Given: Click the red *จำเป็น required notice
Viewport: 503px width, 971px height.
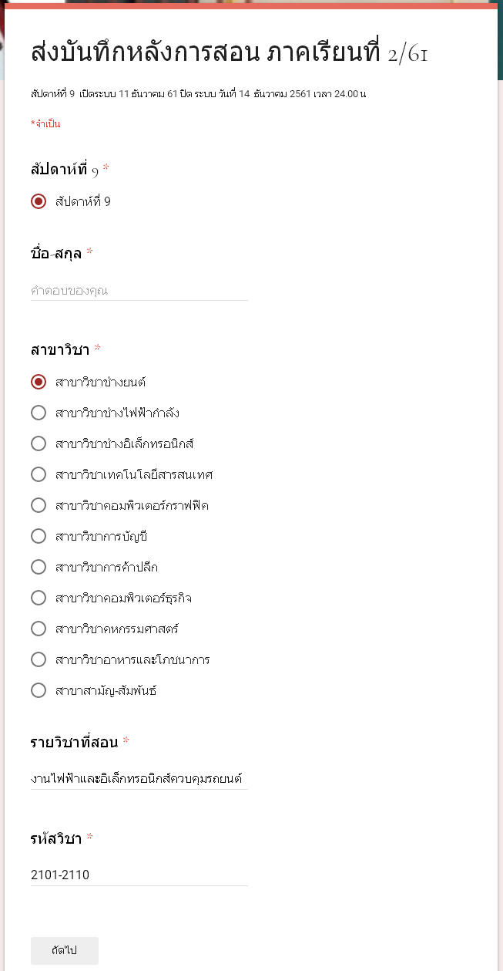Looking at the screenshot, I should pyautogui.click(x=45, y=124).
